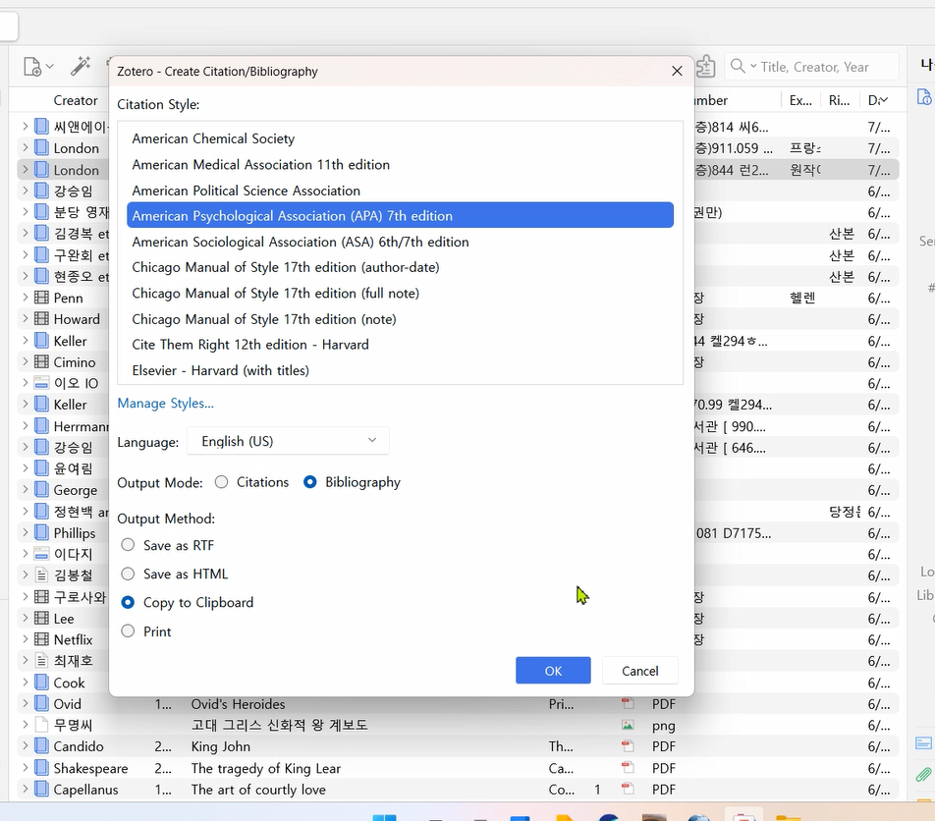Sort by the Creator column header
This screenshot has width=935, height=821.
pyautogui.click(x=75, y=100)
